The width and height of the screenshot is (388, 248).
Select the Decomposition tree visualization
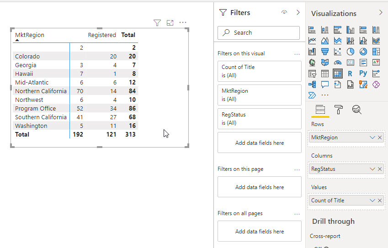pyautogui.click(x=312, y=84)
